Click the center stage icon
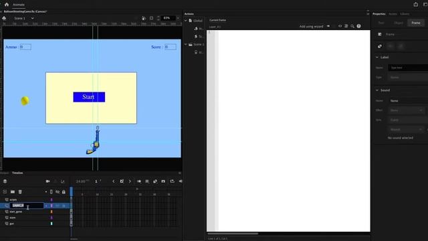Screen dimensions: 428x241 pos(152,18)
